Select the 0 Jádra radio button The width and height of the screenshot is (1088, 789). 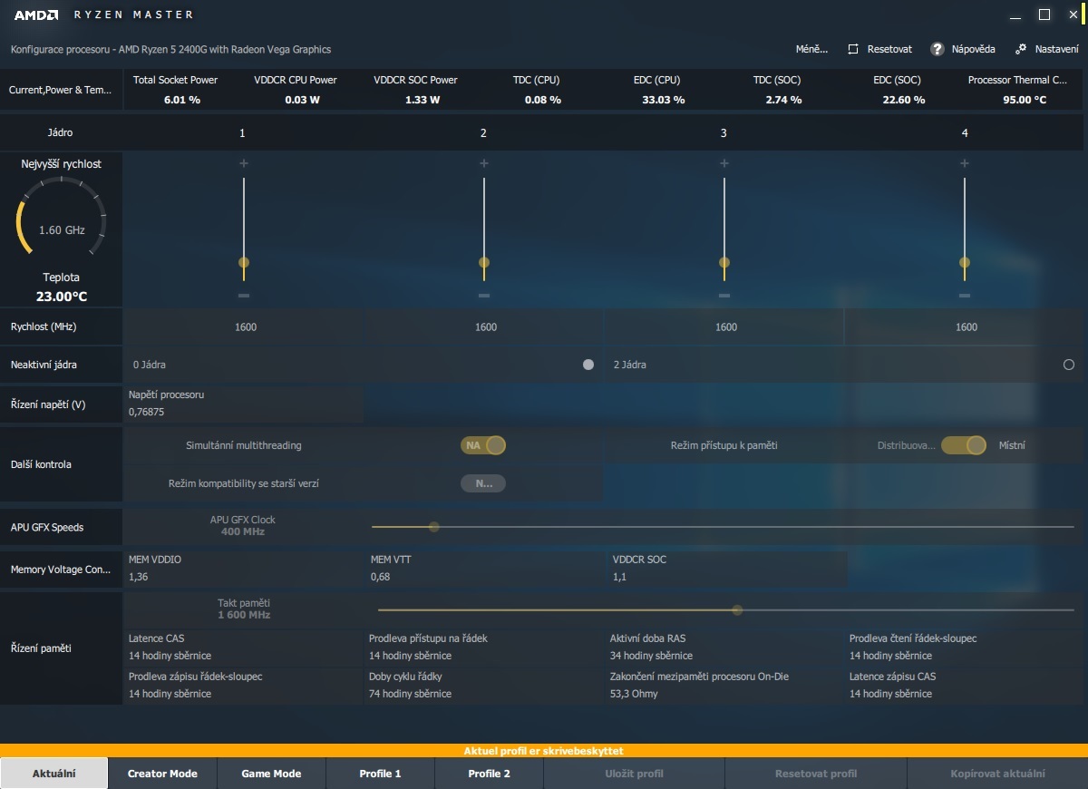(x=588, y=364)
